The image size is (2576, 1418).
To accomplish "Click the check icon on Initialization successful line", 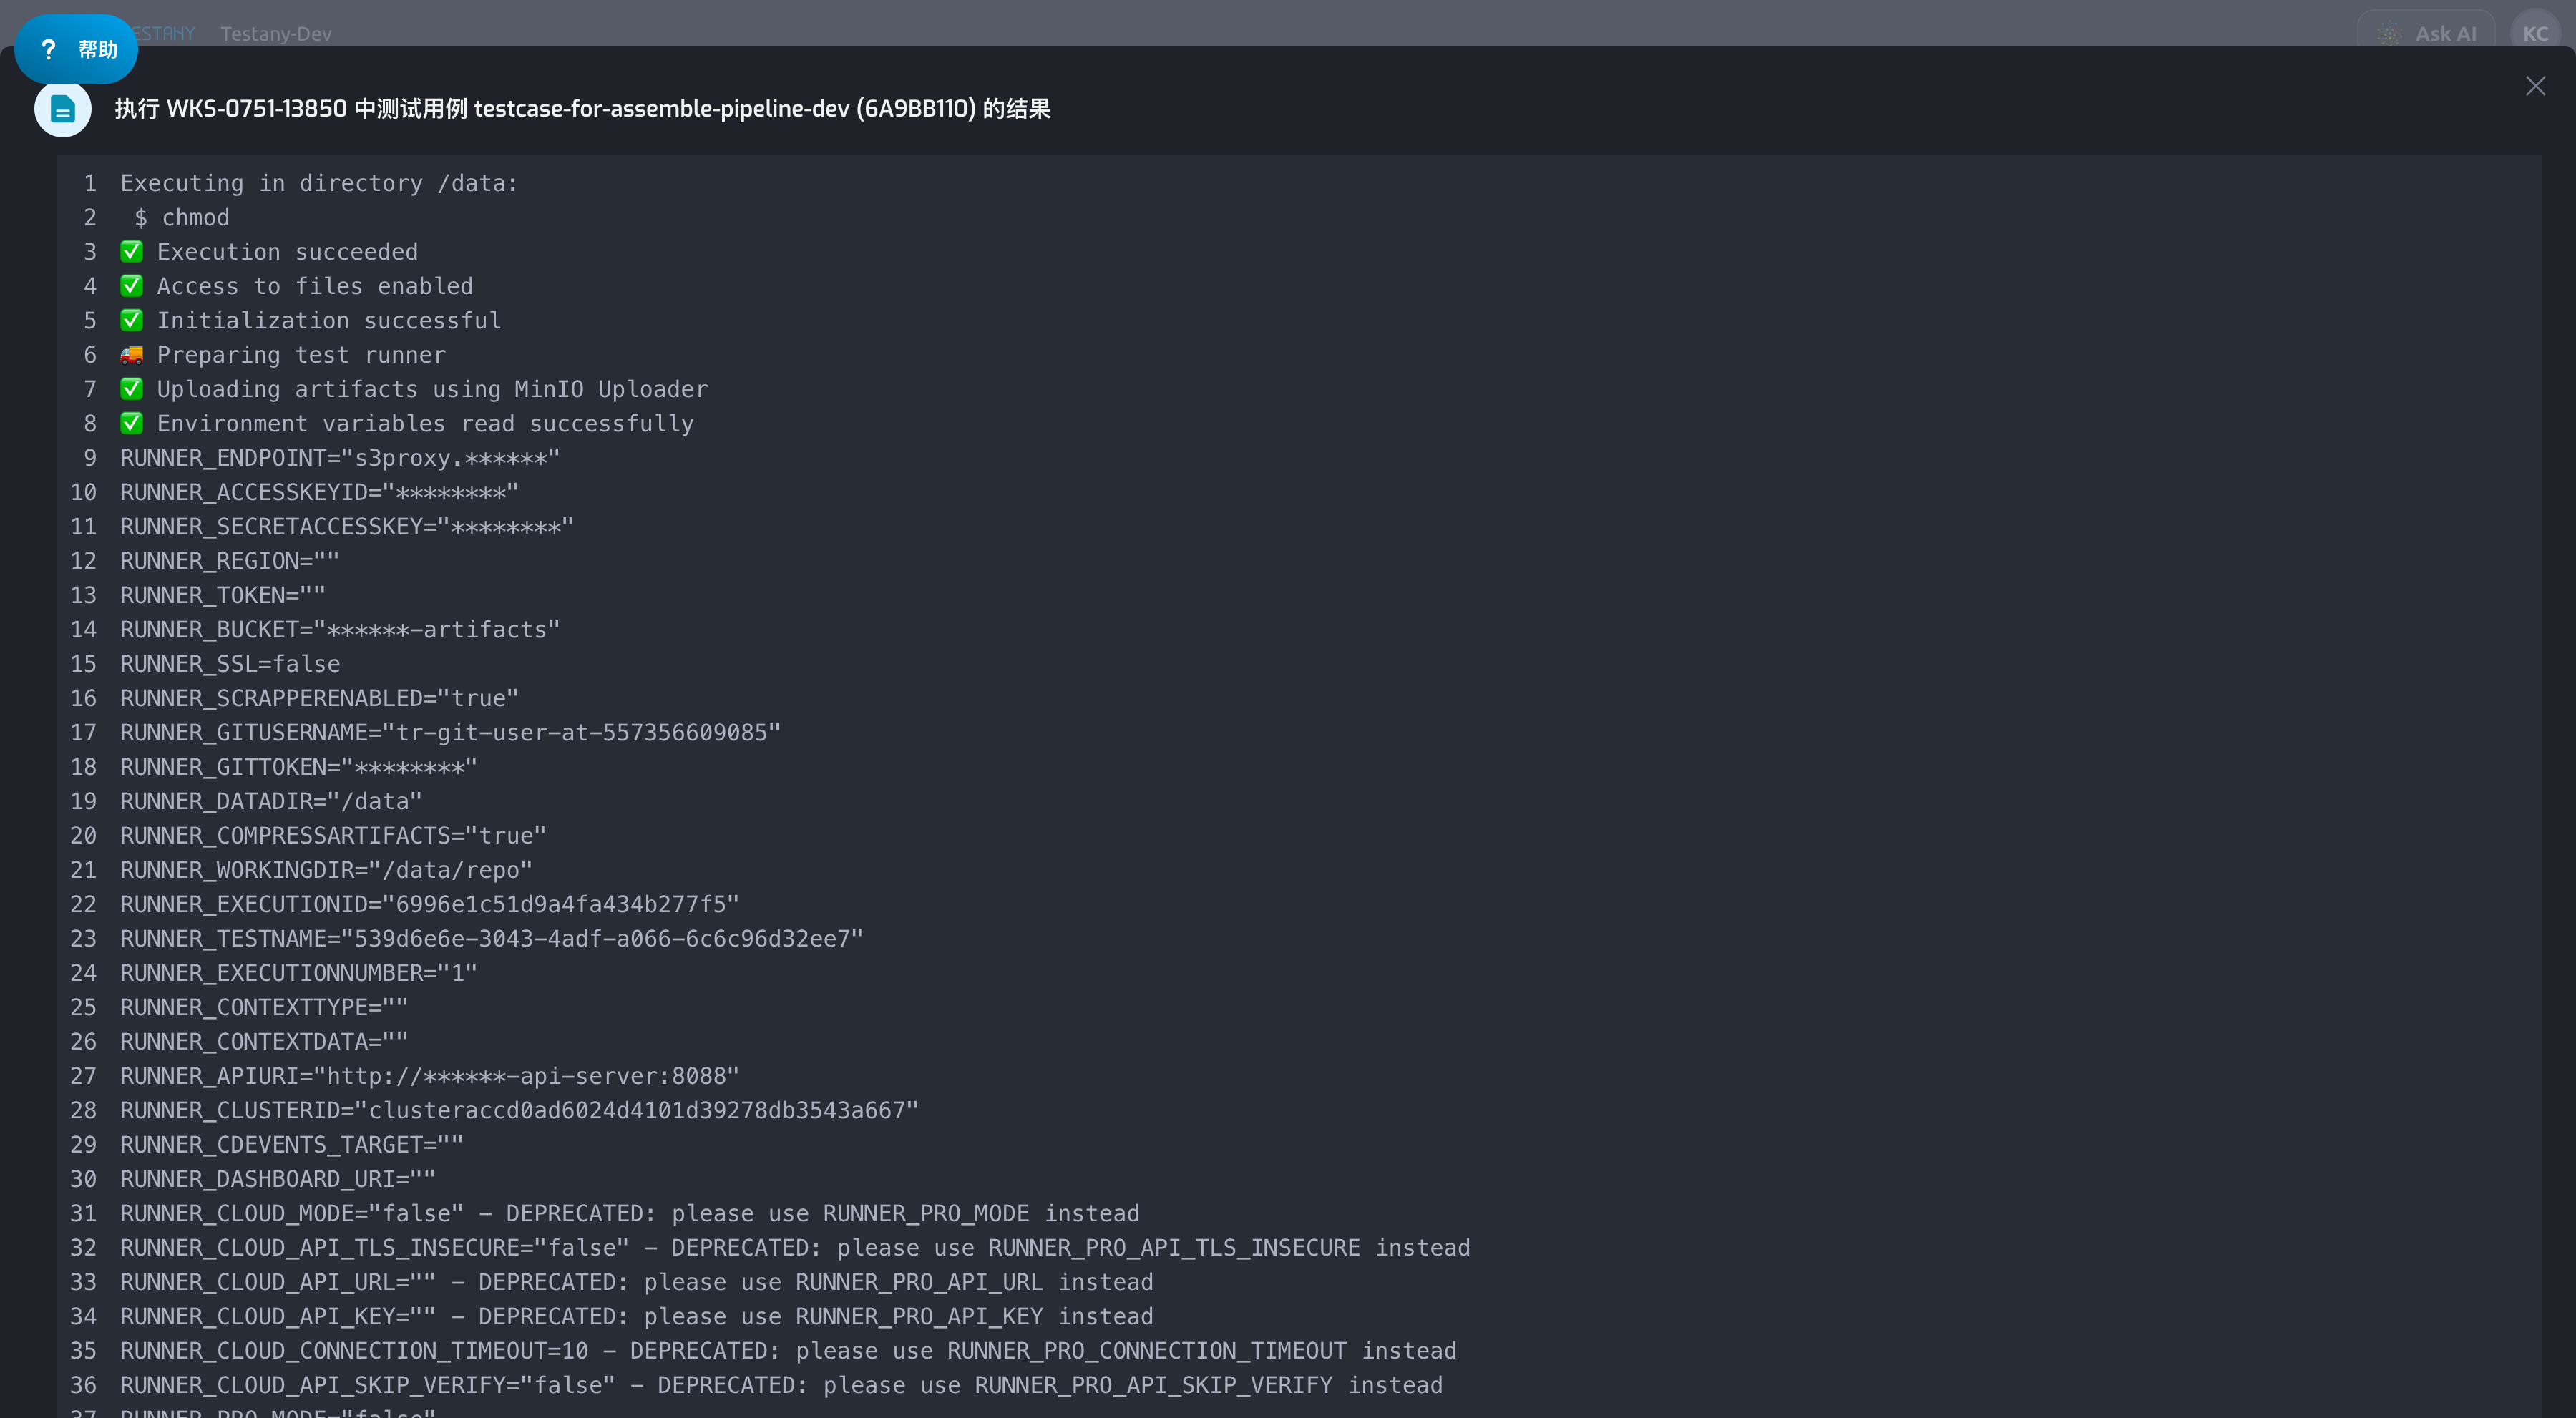I will (x=132, y=320).
